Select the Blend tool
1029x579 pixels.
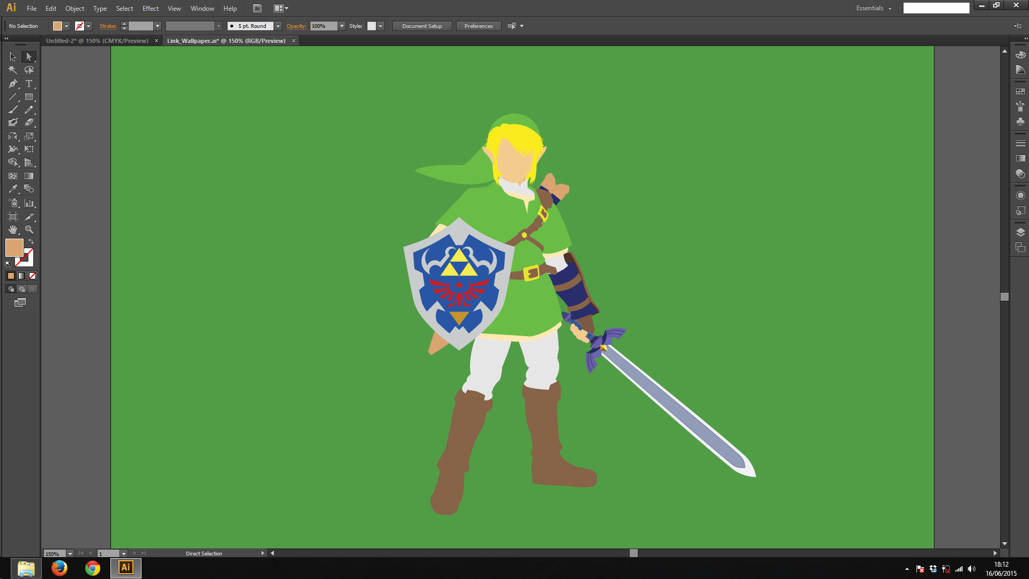click(29, 189)
